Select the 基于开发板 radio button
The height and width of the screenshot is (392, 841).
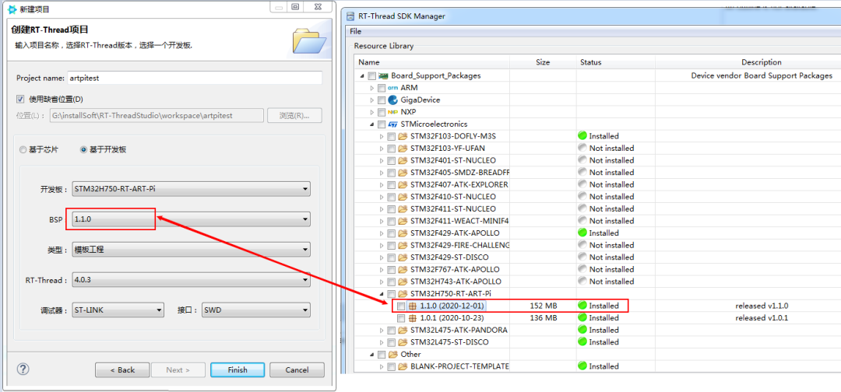coord(83,150)
